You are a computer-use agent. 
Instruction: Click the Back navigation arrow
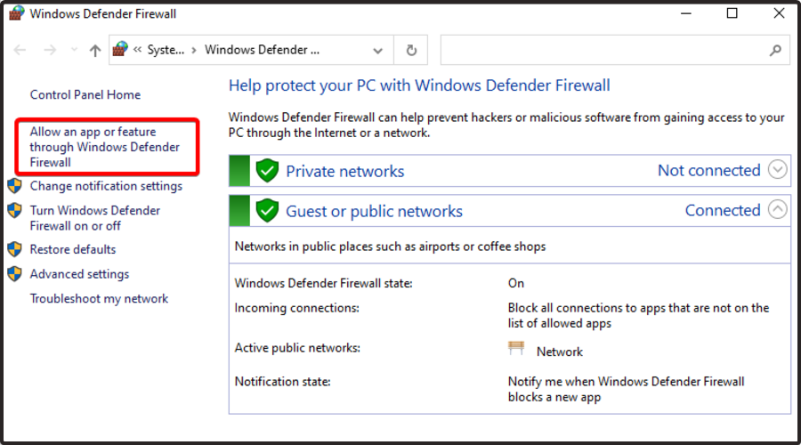click(20, 51)
